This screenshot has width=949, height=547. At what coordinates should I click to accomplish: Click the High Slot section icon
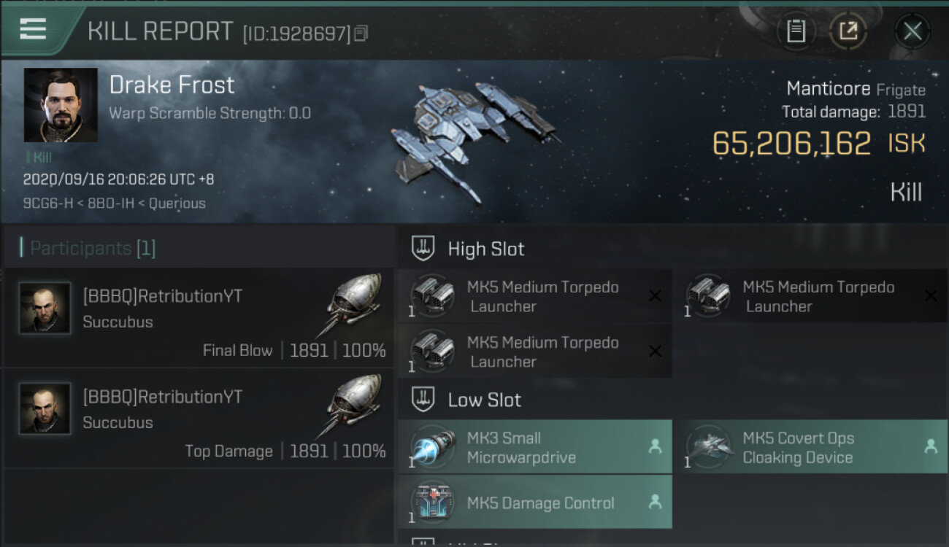[x=423, y=249]
